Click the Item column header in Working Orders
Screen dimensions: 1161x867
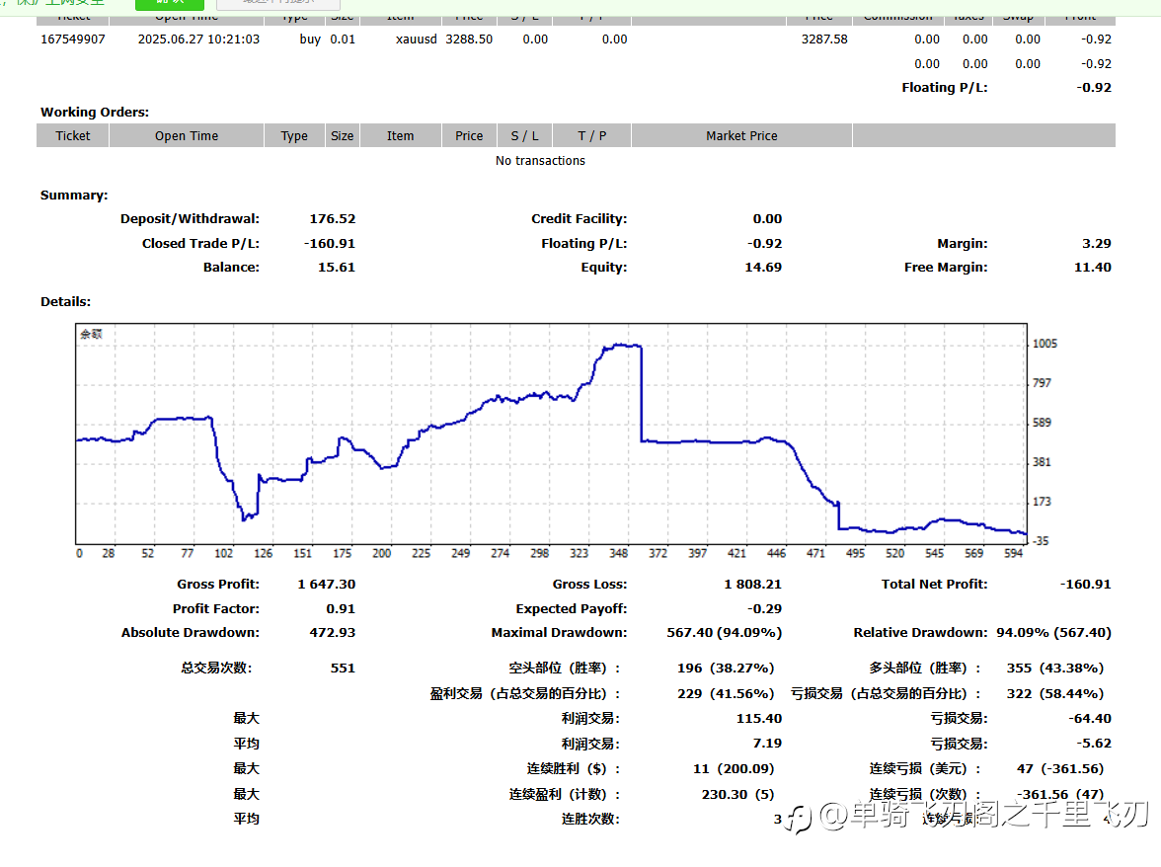pyautogui.click(x=401, y=135)
